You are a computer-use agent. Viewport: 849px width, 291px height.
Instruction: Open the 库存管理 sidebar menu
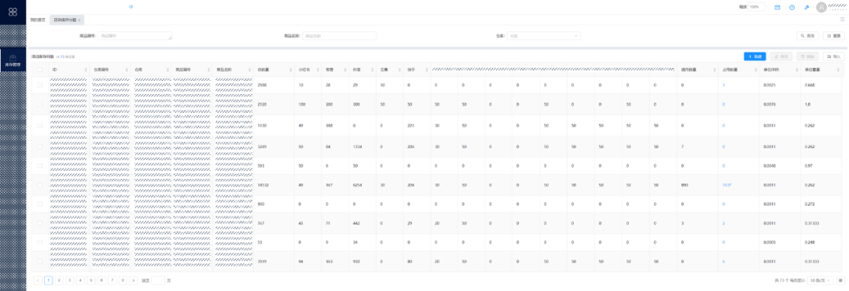[13, 60]
